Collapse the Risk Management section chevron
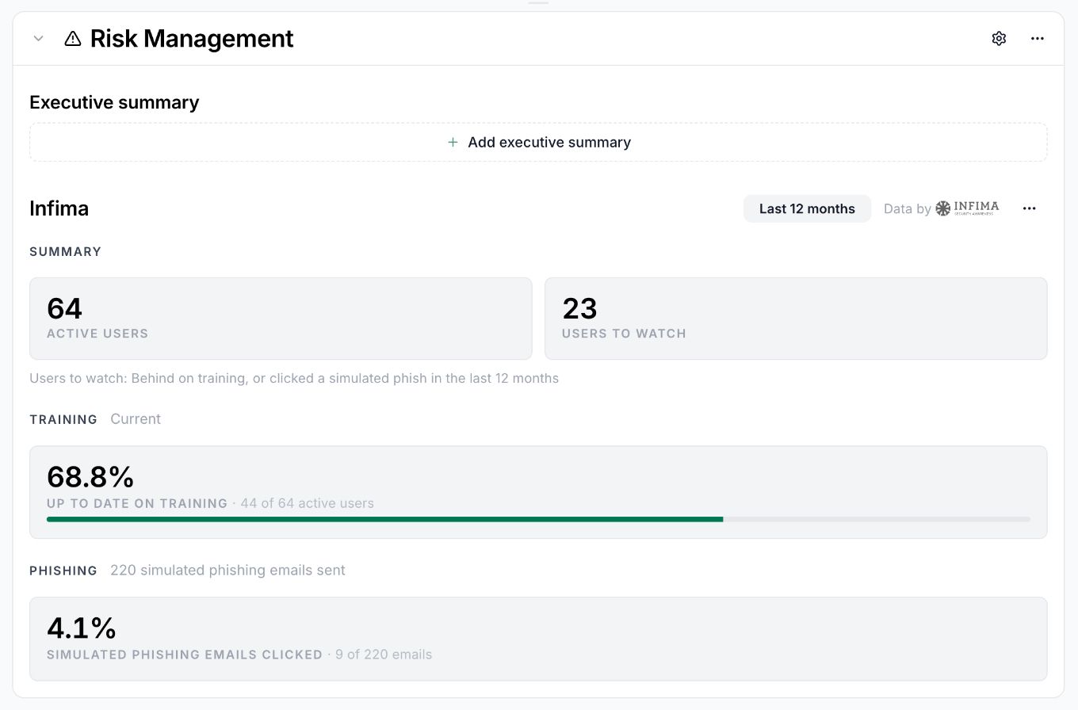 (38, 38)
